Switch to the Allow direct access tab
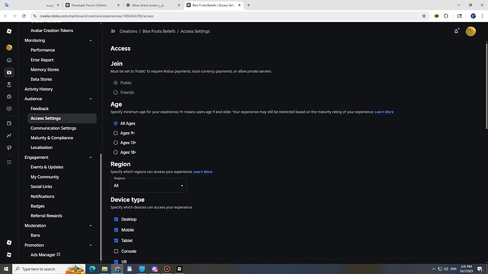This screenshot has width=488, height=274. 153,5
